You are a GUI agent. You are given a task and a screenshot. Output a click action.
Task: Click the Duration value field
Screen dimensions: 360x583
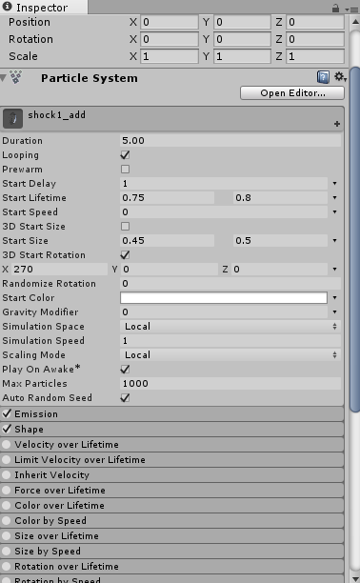coord(230,141)
